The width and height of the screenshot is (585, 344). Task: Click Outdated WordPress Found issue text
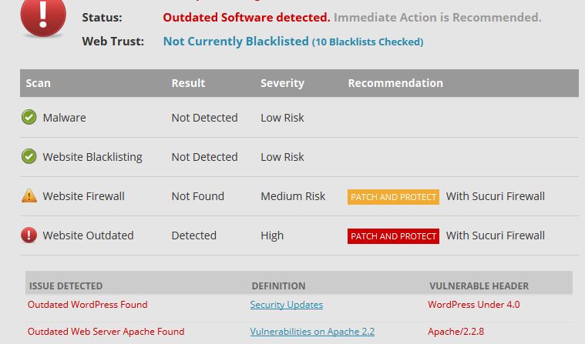point(88,305)
